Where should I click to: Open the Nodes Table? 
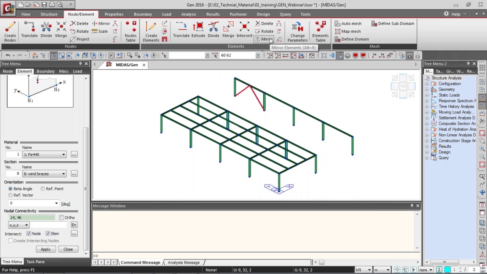click(x=131, y=31)
